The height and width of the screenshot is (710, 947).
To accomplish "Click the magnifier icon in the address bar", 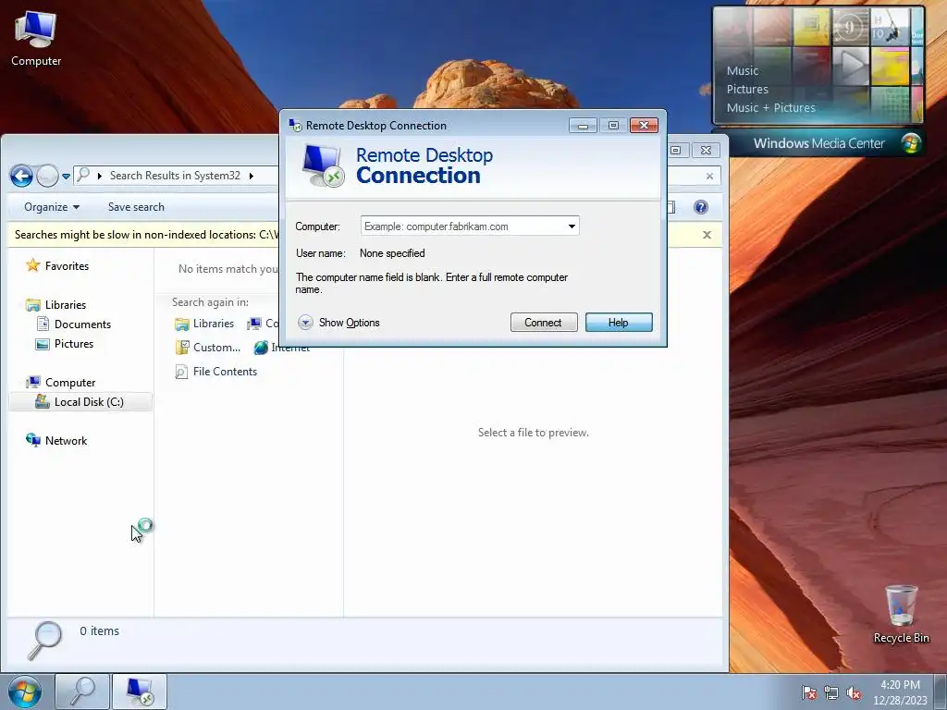I will (x=83, y=175).
